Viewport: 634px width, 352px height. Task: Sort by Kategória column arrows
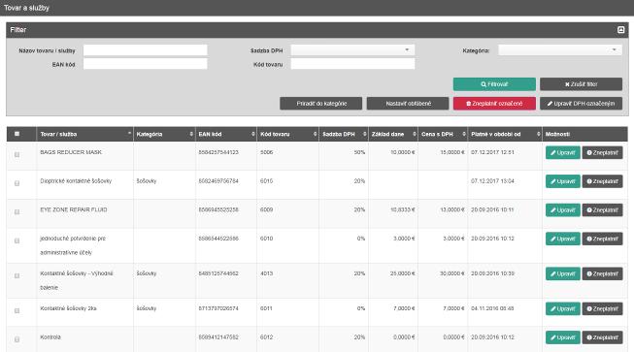pyautogui.click(x=191, y=134)
